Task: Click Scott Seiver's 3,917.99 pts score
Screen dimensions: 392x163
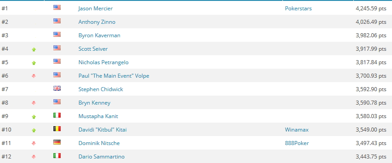Action: point(371,49)
